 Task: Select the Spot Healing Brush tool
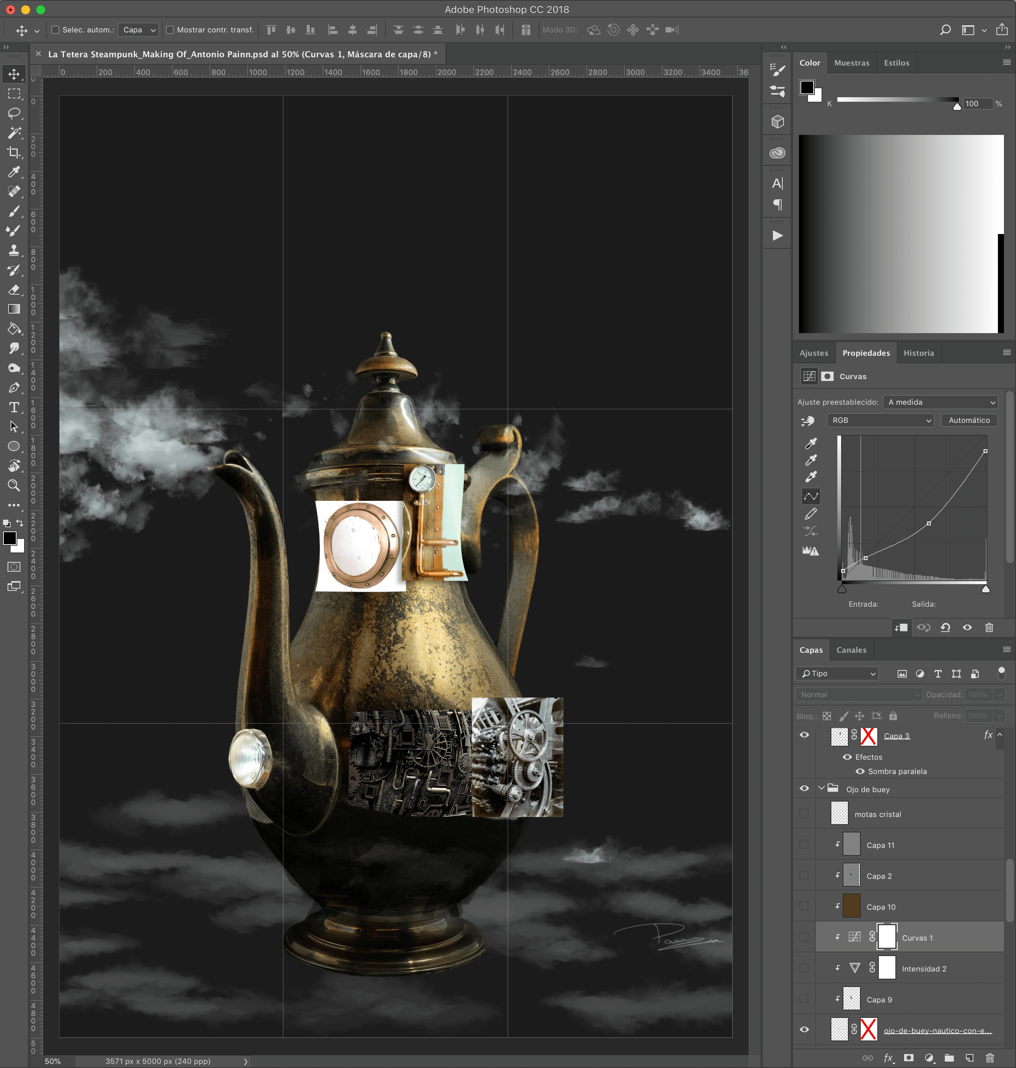coord(14,191)
